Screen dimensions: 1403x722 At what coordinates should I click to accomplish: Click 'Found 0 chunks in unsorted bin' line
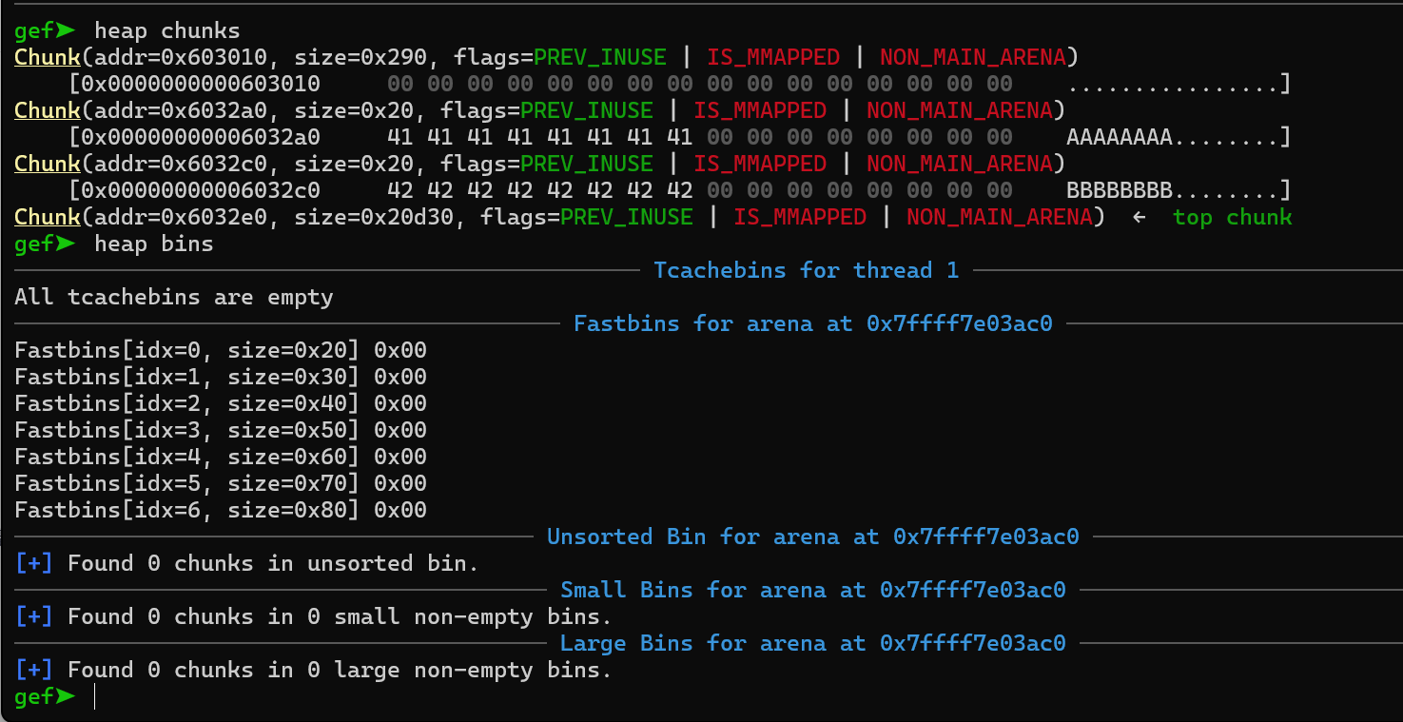tap(246, 563)
